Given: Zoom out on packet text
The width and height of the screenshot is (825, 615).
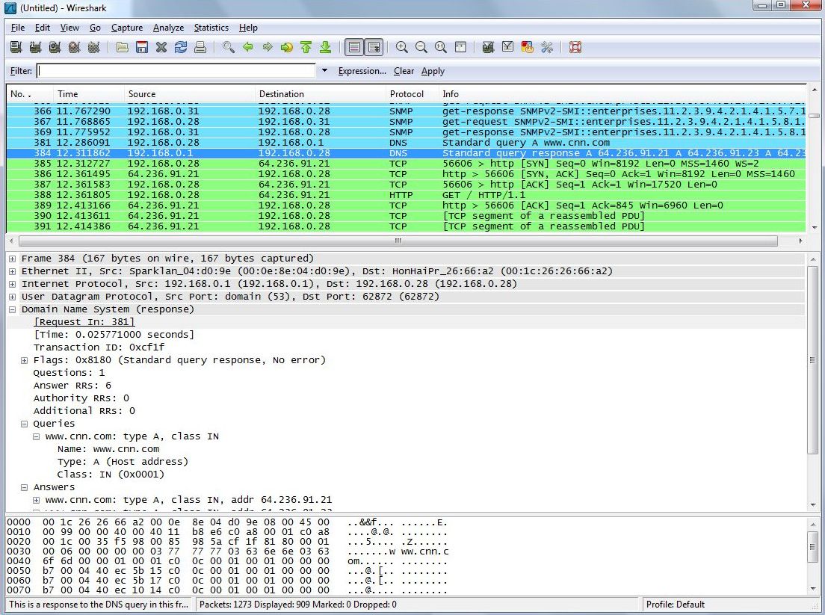Looking at the screenshot, I should coord(421,47).
